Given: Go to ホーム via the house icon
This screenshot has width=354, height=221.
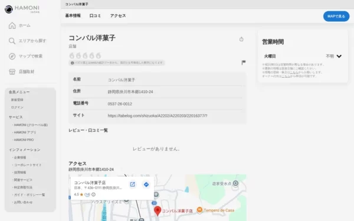Looking at the screenshot, I should point(12,25).
